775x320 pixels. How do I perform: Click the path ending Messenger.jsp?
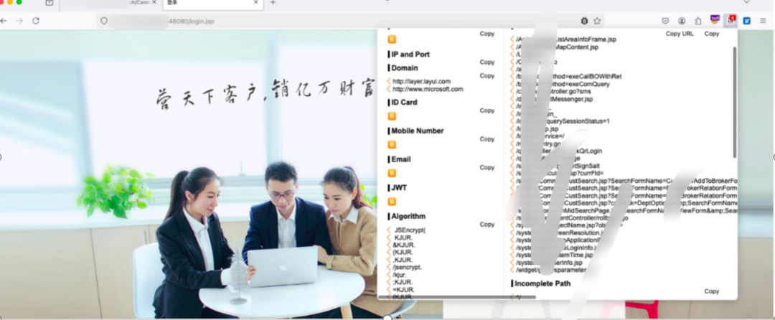[x=554, y=99]
